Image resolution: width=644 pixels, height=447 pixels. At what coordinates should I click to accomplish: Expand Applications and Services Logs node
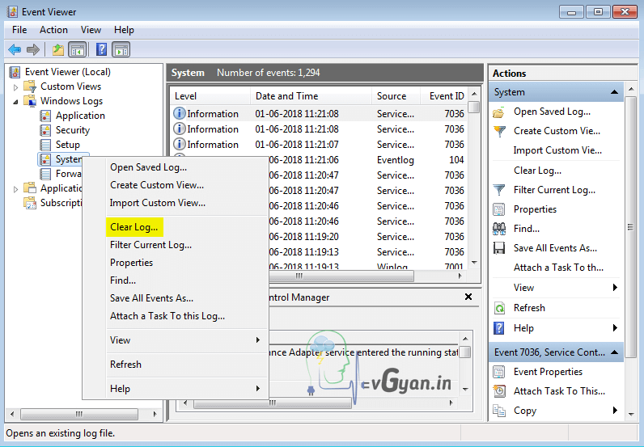click(x=15, y=189)
